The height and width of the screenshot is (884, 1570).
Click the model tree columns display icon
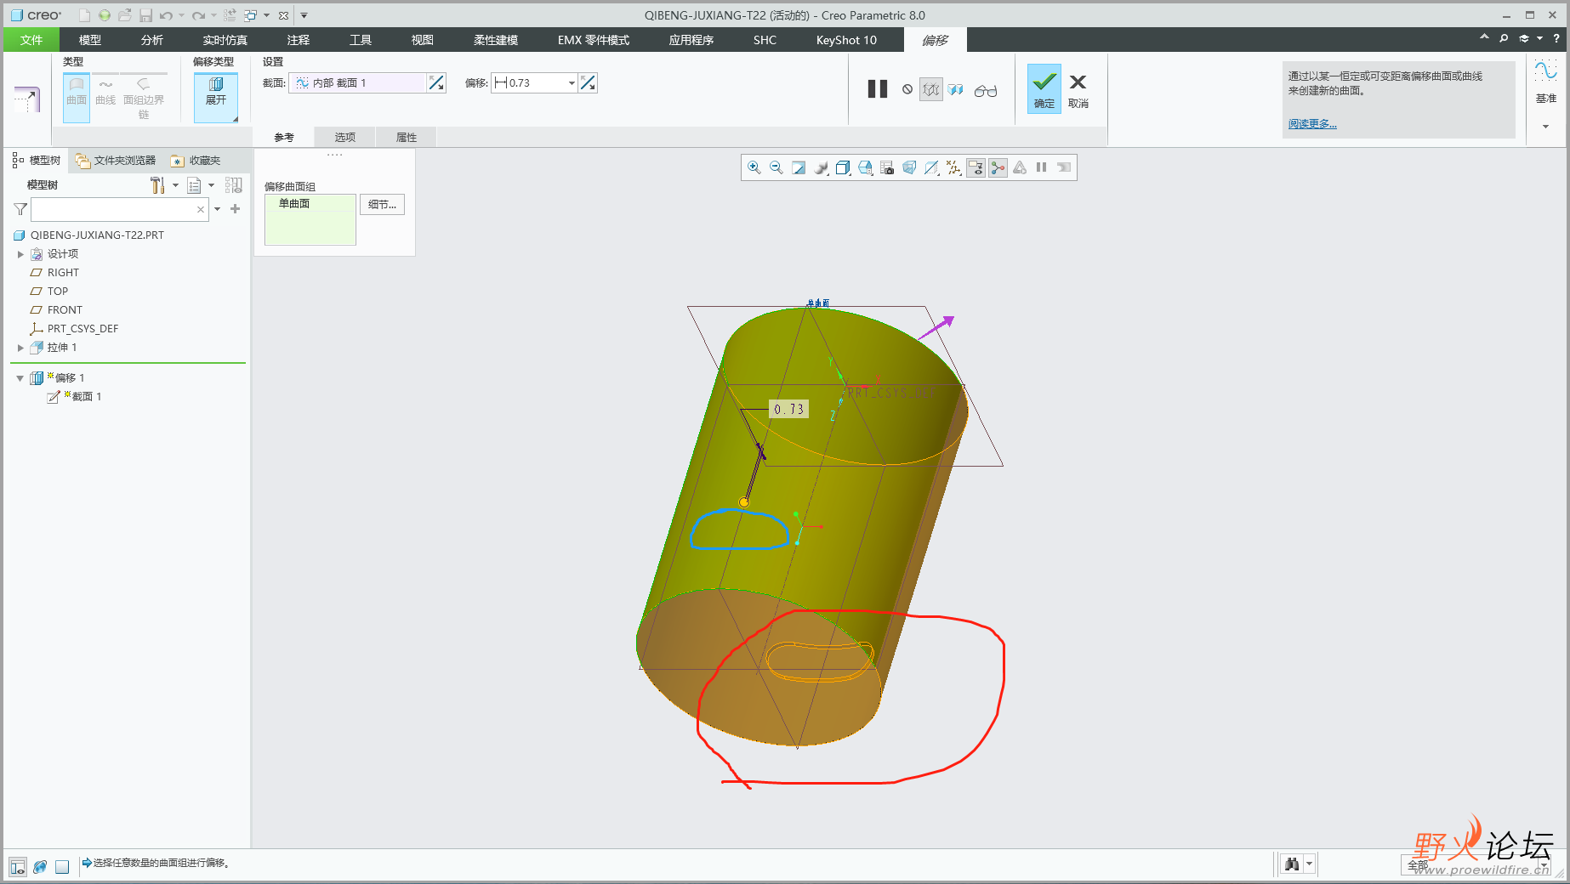coord(233,185)
